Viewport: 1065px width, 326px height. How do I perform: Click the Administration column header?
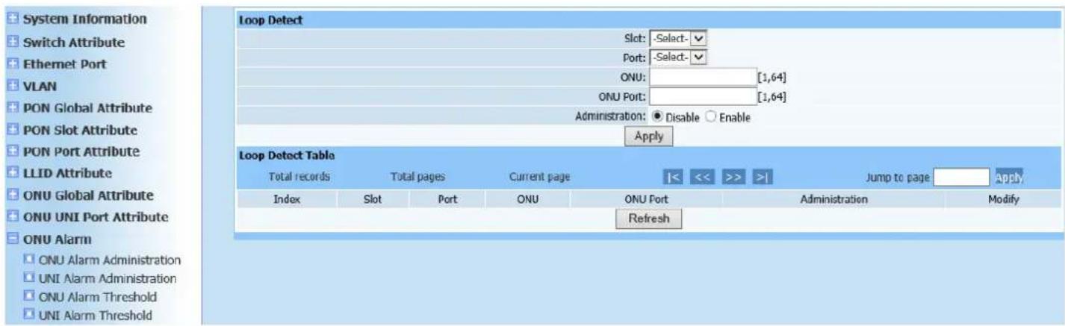pos(833,200)
